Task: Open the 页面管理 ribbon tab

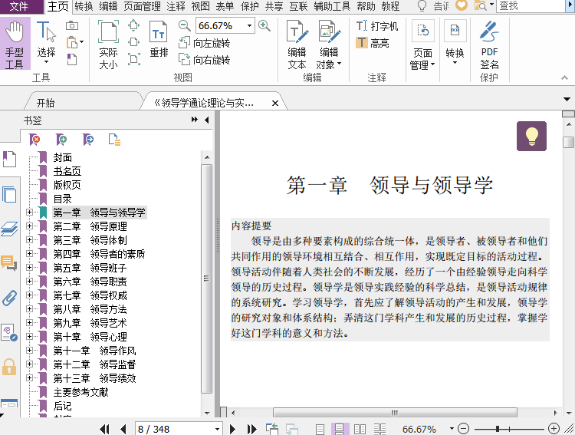Action: pyautogui.click(x=143, y=6)
